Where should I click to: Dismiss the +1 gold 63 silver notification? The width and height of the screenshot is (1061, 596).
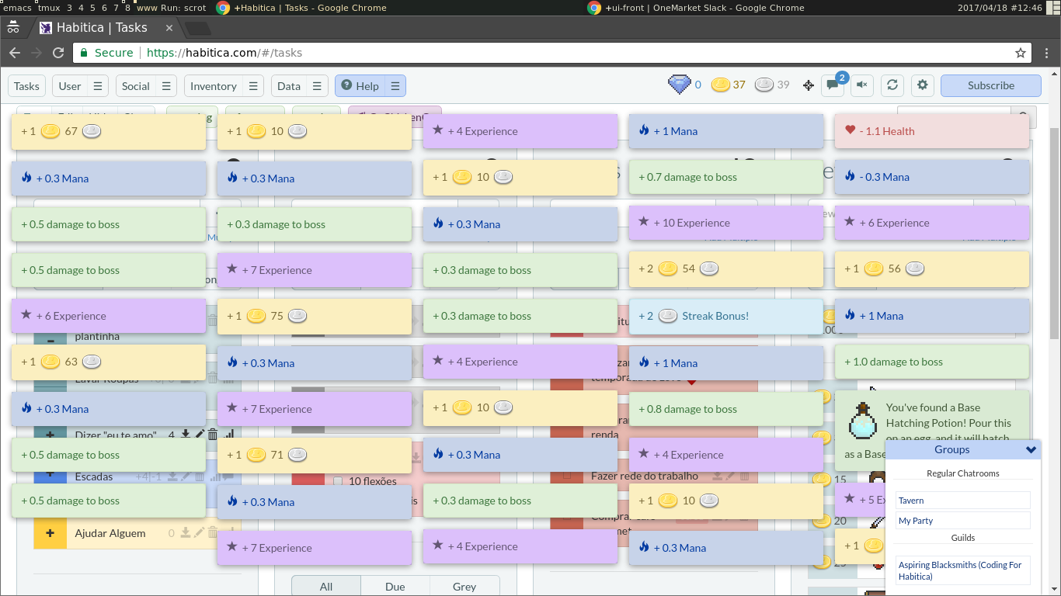coord(109,362)
